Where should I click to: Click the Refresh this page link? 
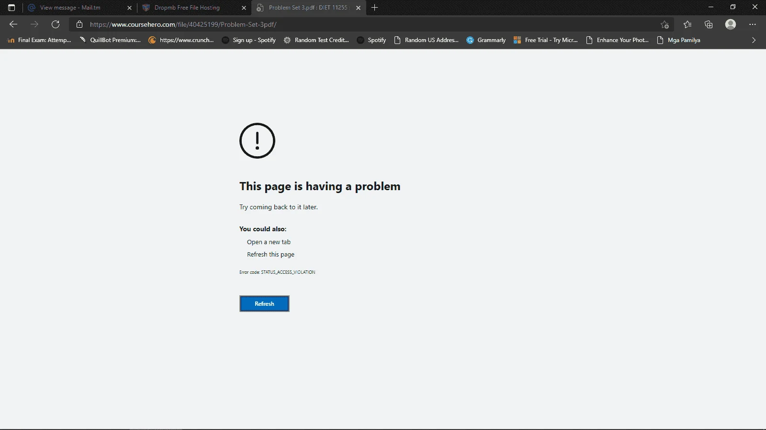point(270,255)
